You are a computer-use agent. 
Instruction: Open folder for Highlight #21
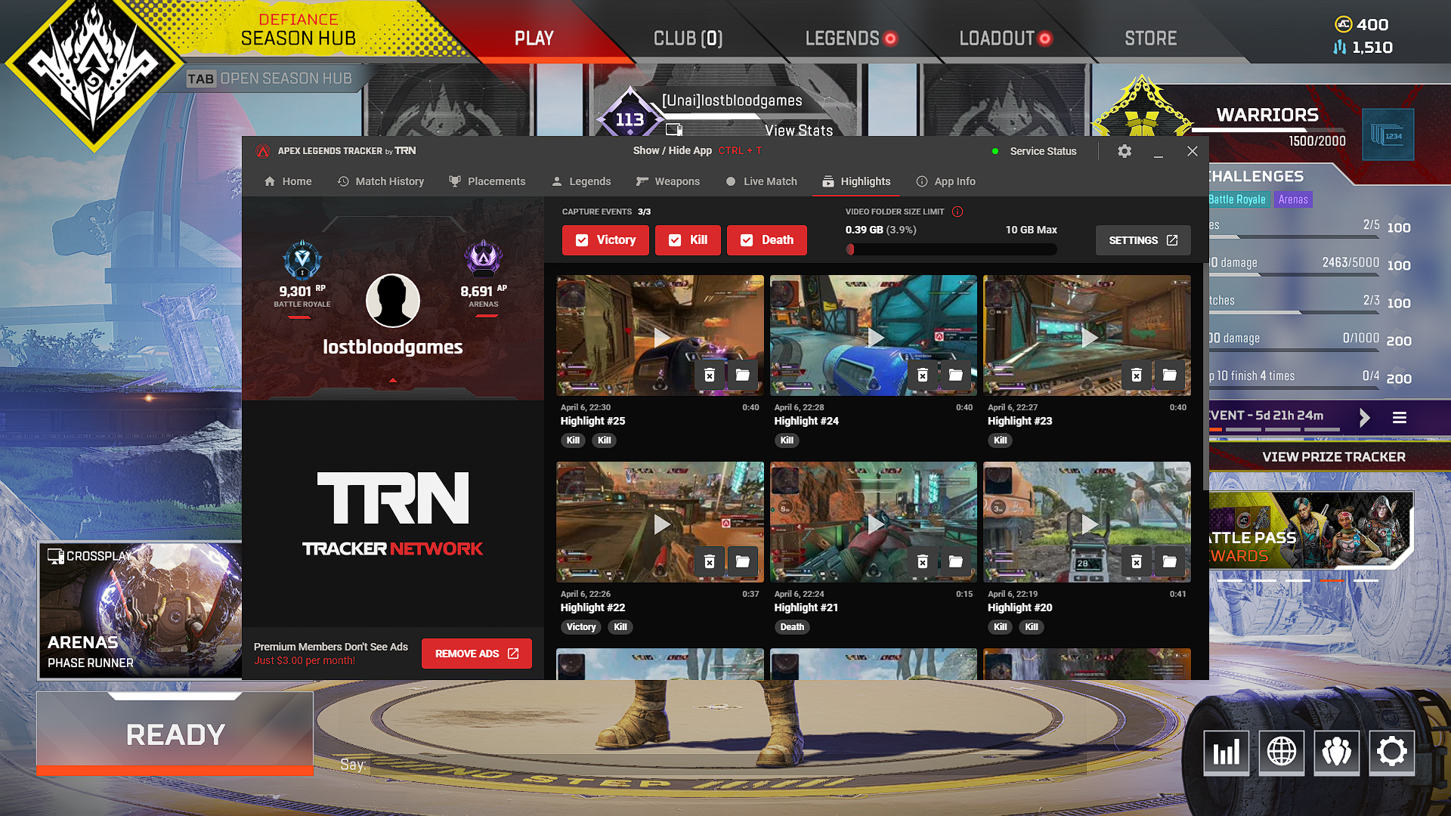956,561
